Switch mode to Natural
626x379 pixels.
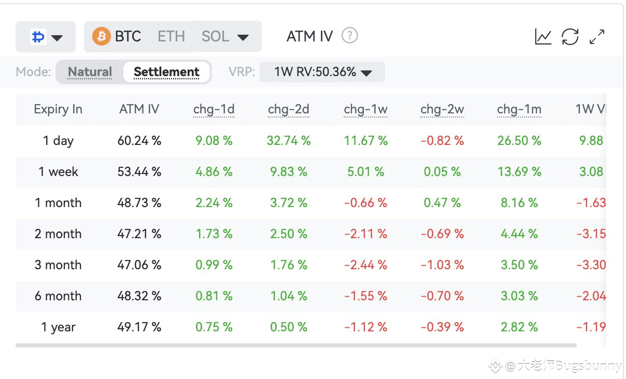coord(90,72)
